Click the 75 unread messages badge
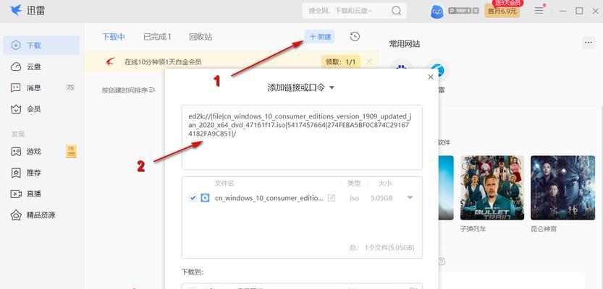This screenshot has width=603, height=289. pos(70,87)
